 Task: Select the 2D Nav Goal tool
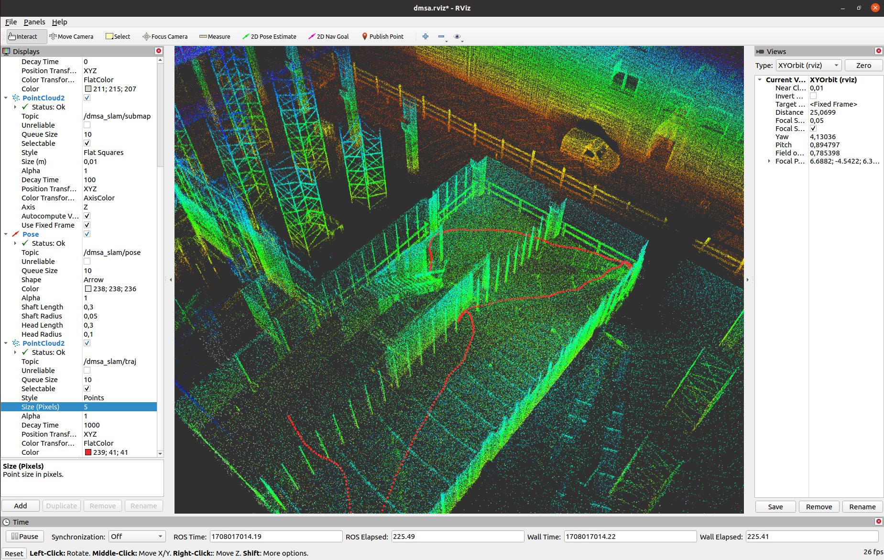tap(328, 36)
